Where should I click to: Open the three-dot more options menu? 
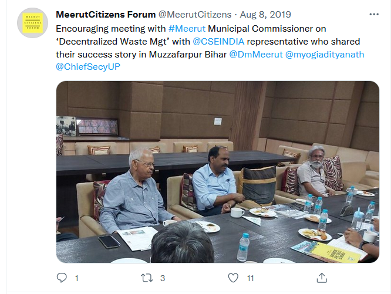[374, 15]
